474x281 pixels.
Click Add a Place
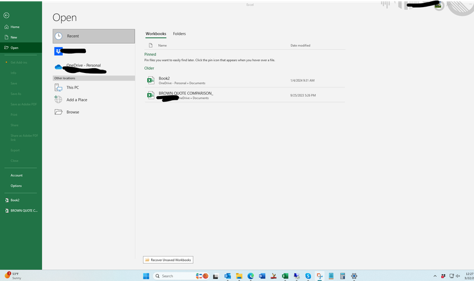77,100
